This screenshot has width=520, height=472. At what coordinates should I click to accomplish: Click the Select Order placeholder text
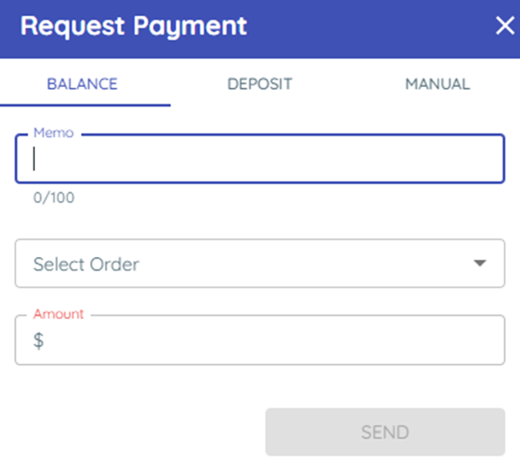coord(86,264)
